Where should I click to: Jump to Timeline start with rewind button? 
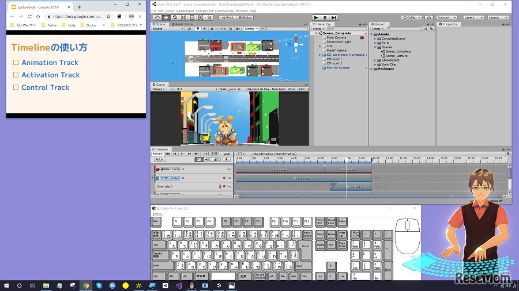(x=168, y=154)
